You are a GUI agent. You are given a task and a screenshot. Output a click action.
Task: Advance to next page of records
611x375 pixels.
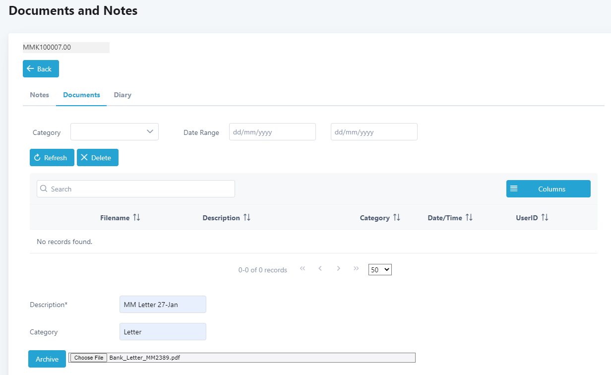click(338, 269)
